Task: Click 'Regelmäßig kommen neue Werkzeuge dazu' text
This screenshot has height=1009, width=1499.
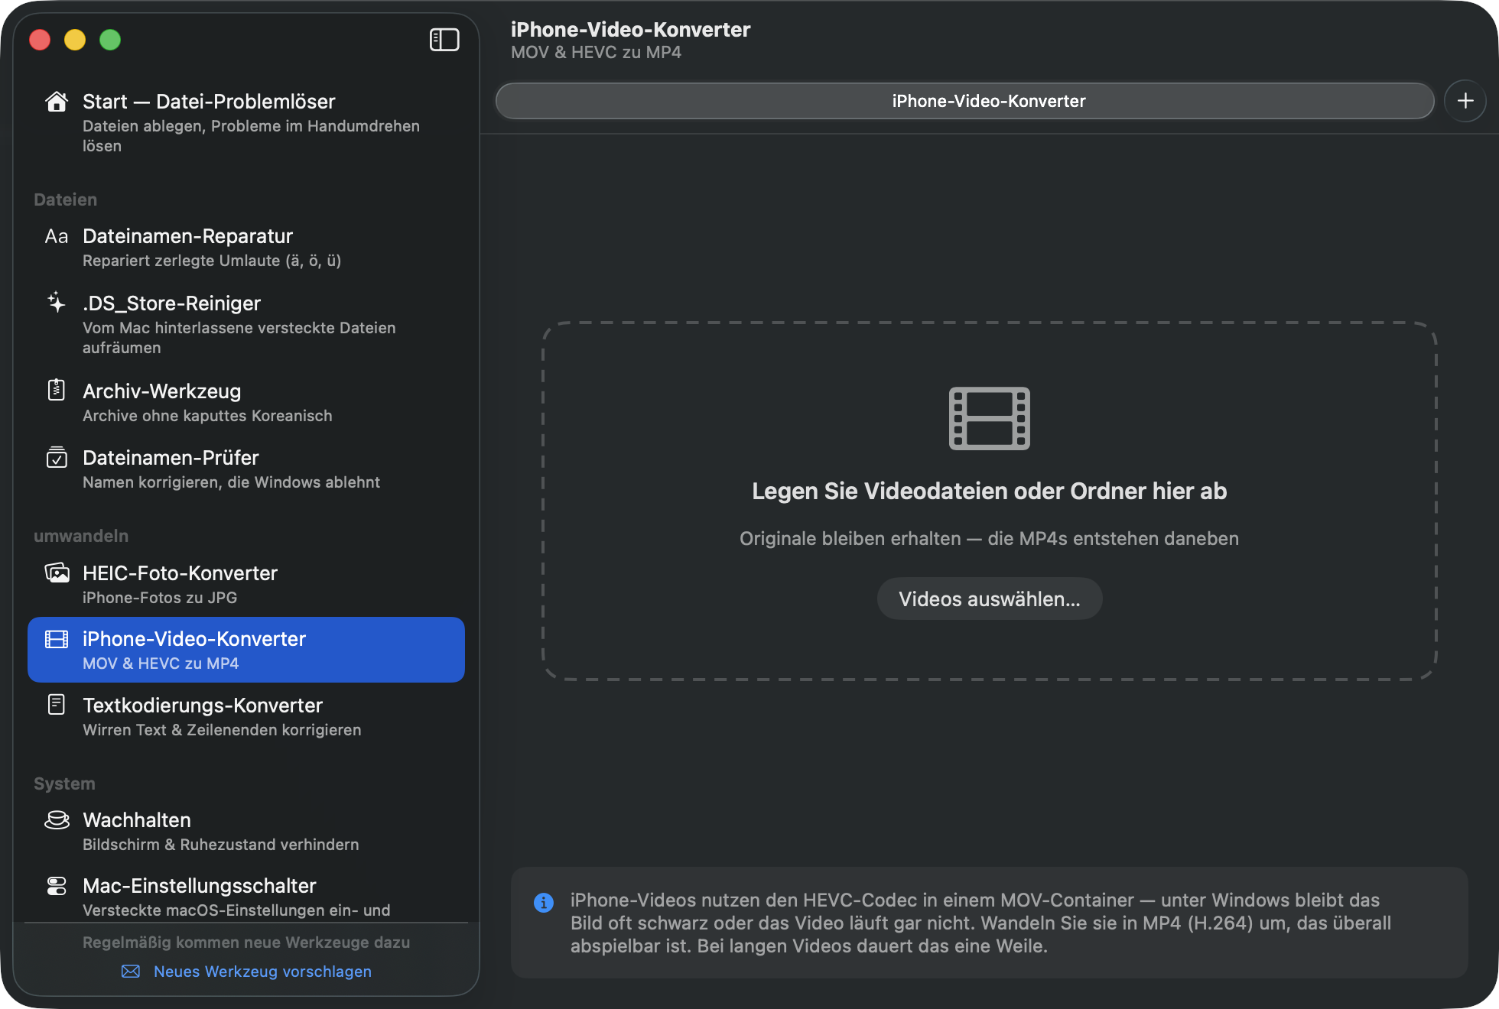Action: pyautogui.click(x=246, y=942)
